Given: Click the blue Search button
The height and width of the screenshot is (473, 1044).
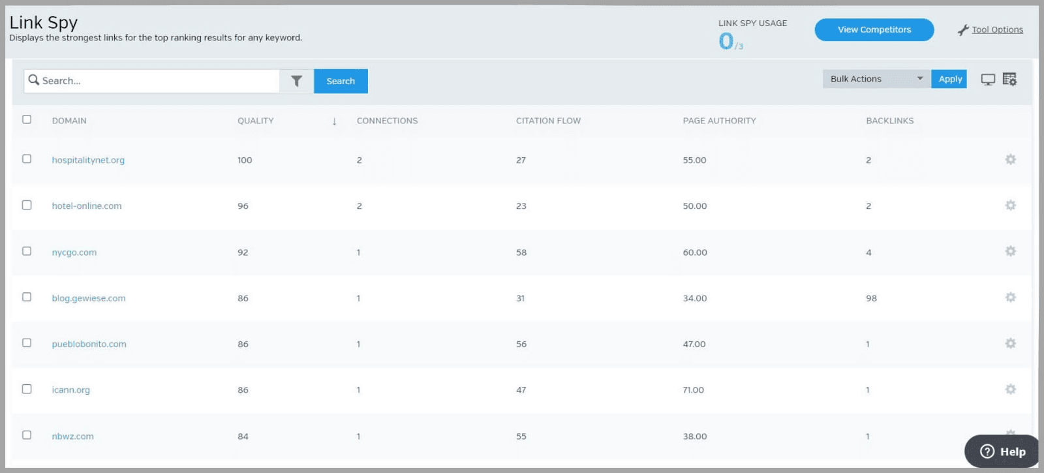Looking at the screenshot, I should [341, 81].
